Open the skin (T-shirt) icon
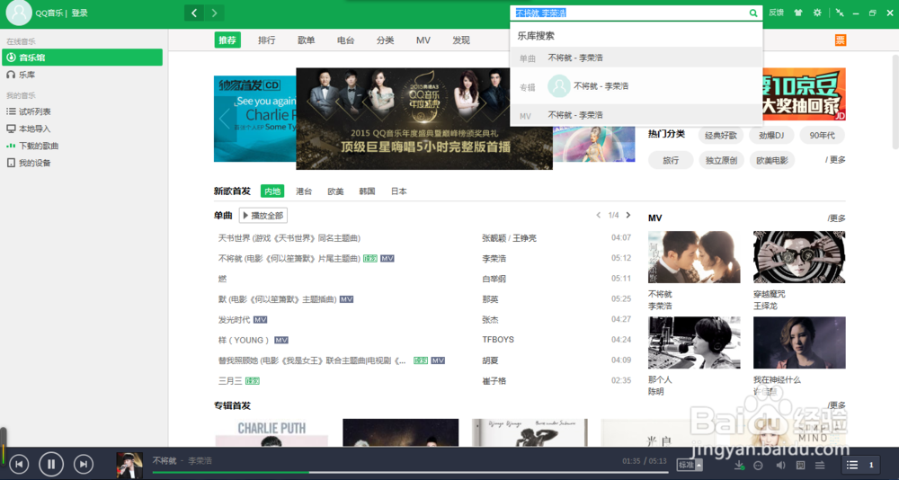This screenshot has width=899, height=480. (797, 13)
